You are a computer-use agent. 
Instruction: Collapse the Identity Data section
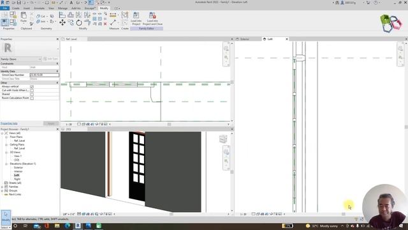point(57,71)
